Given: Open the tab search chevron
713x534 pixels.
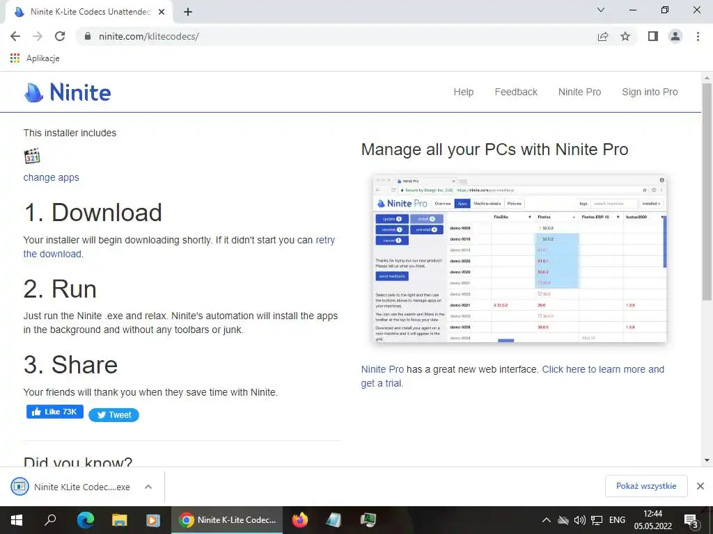Looking at the screenshot, I should (601, 10).
